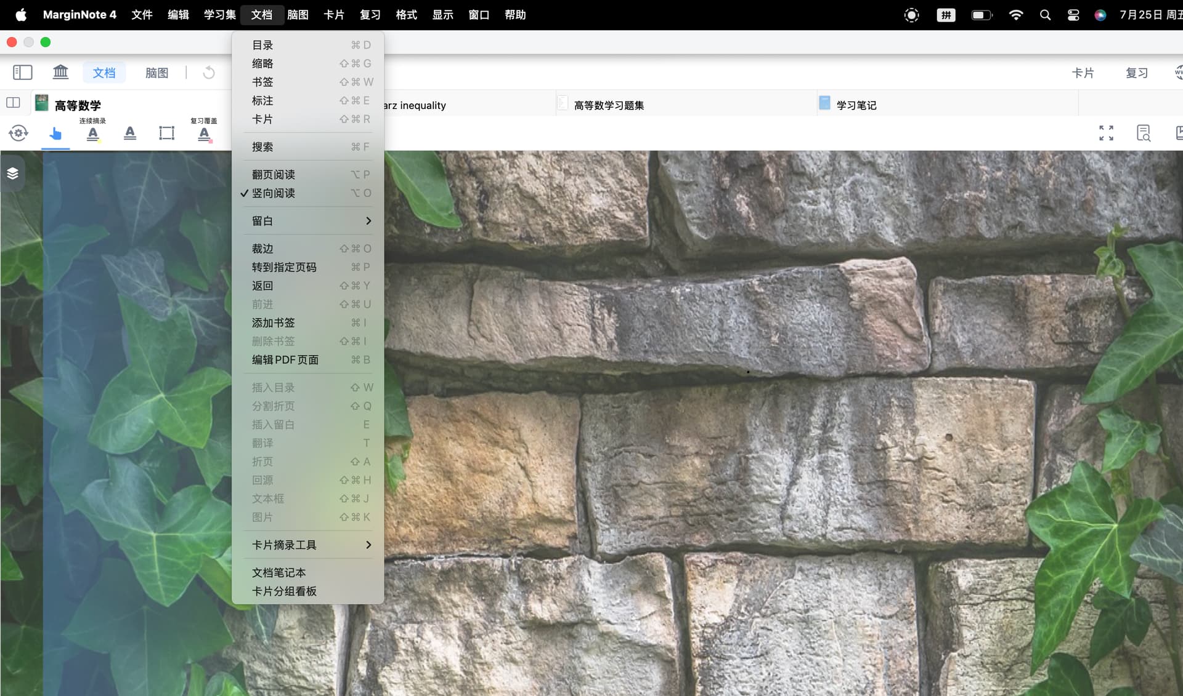Open the 窗口 menu bar item
The image size is (1183, 696).
click(x=479, y=15)
